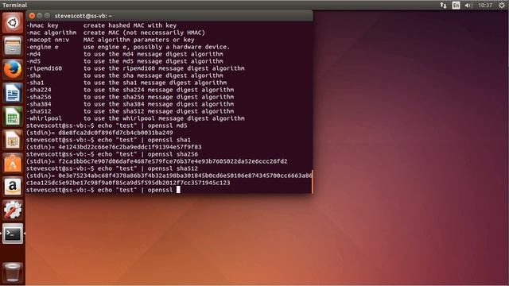Click the -macopt nm:v option line
Image resolution: width=509 pixels, height=286 pixels.
[x=111, y=40]
